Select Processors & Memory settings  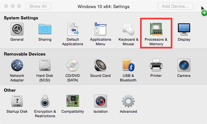pyautogui.click(x=156, y=29)
